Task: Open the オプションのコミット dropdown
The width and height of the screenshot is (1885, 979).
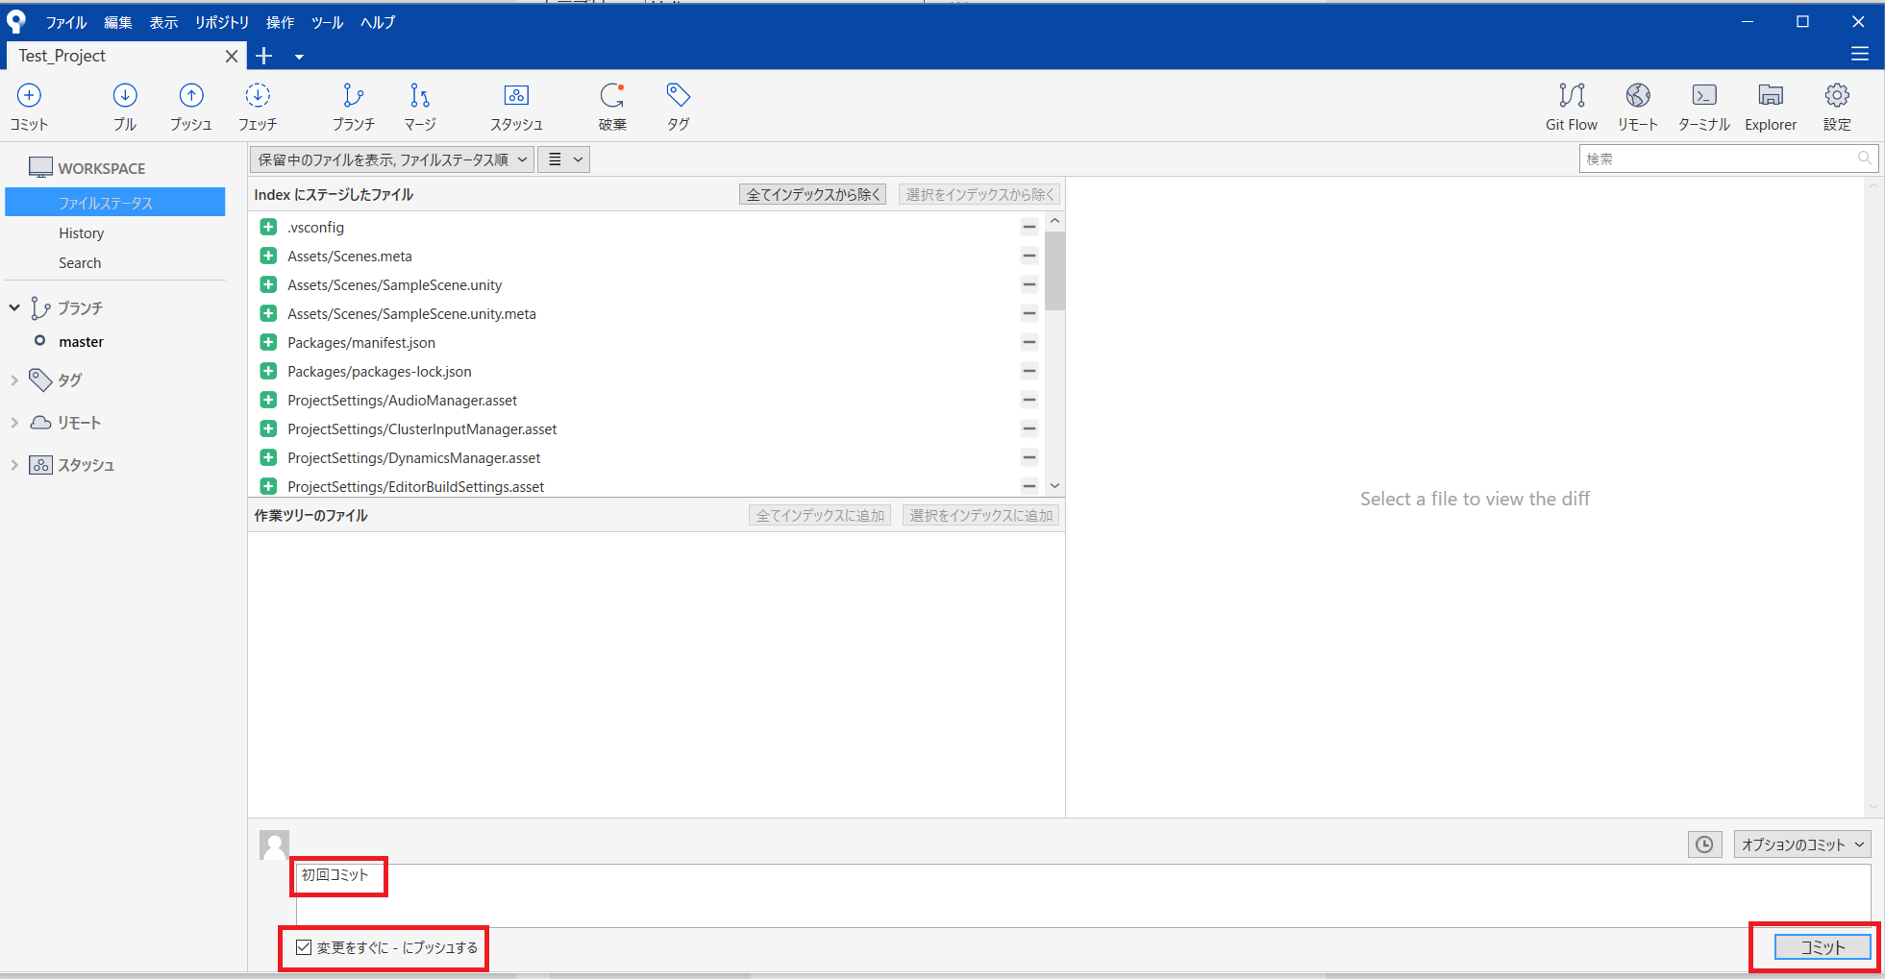Action: [1802, 844]
